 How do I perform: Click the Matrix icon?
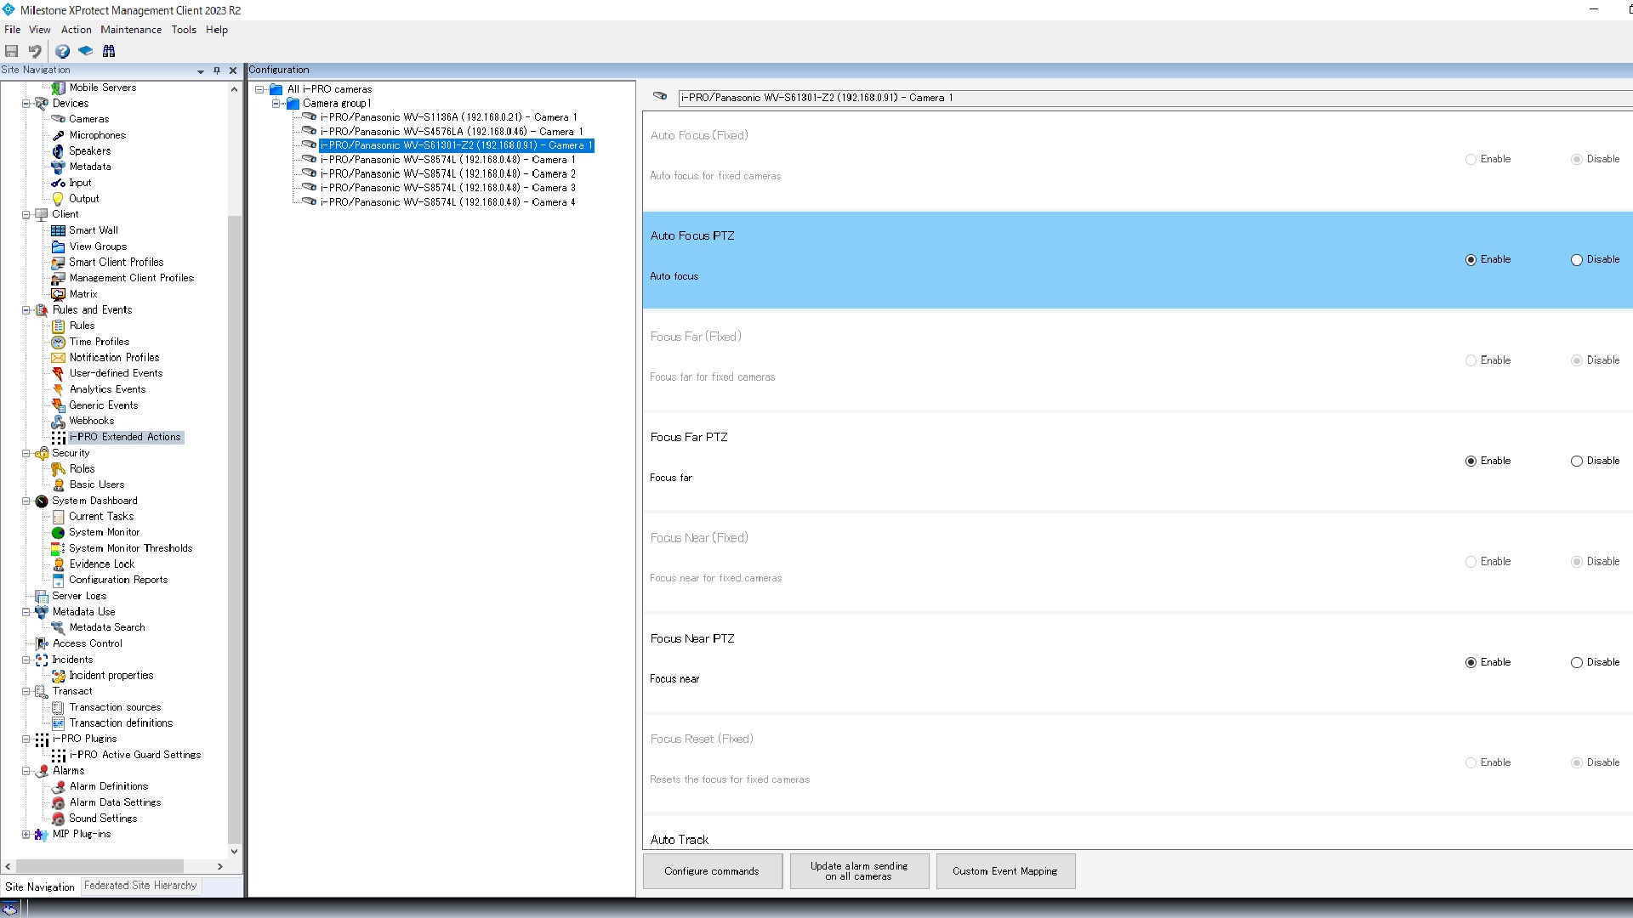[x=58, y=294]
